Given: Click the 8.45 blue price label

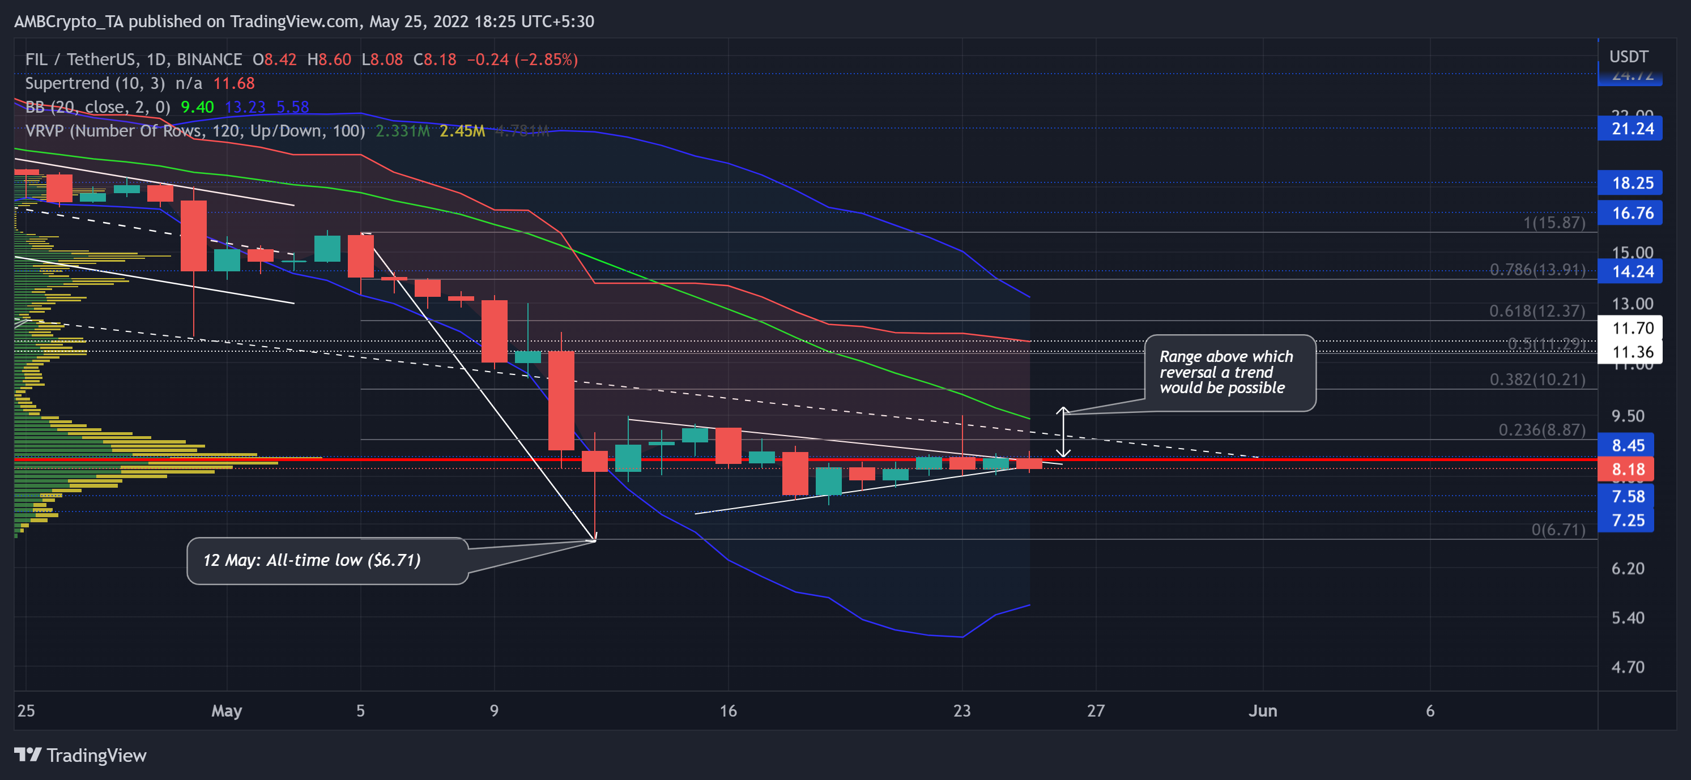Looking at the screenshot, I should coord(1626,445).
